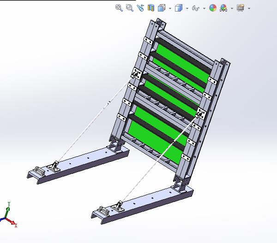Click the Previous View icon

click(140, 8)
